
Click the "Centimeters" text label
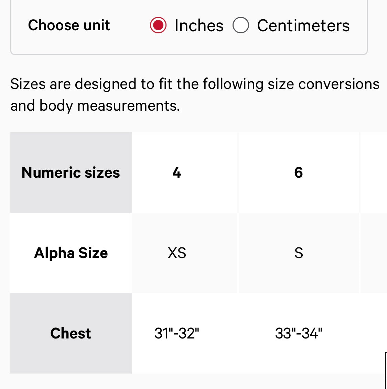click(303, 26)
